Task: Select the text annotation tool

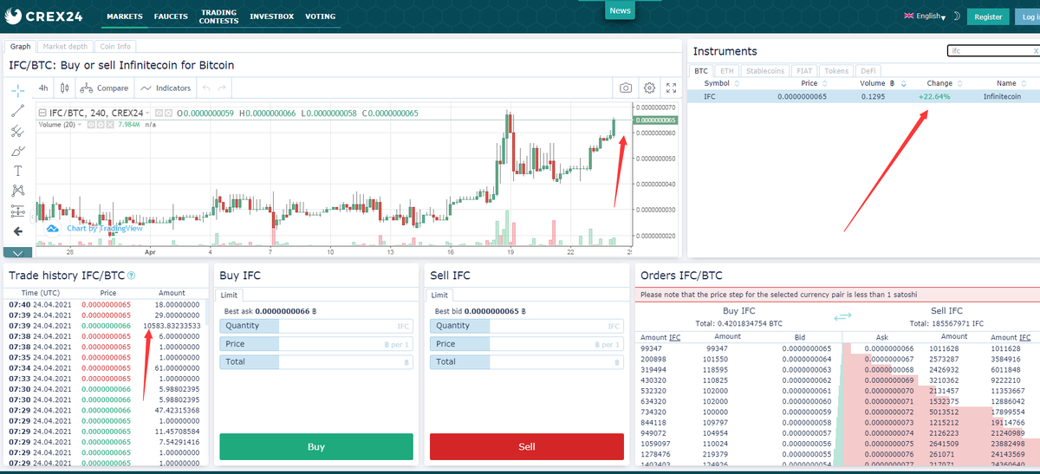Action: point(18,171)
